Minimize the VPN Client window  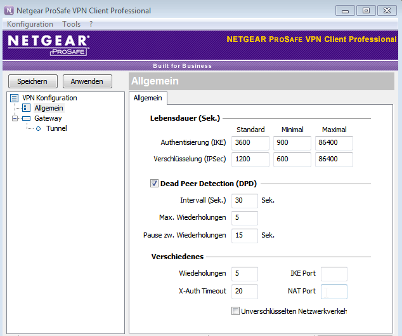[x=345, y=11]
